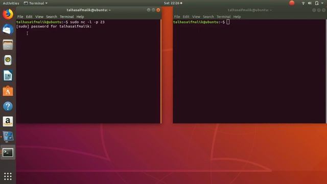Open Help menu in right terminal

237,17
